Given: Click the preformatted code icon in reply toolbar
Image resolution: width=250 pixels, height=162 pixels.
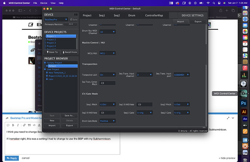Looking at the screenshot, I should tap(34, 125).
